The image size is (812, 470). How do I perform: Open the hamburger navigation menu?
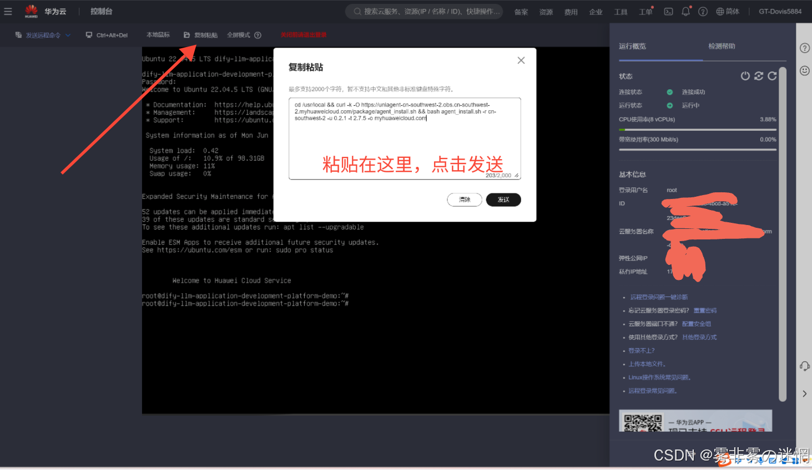pyautogui.click(x=8, y=11)
